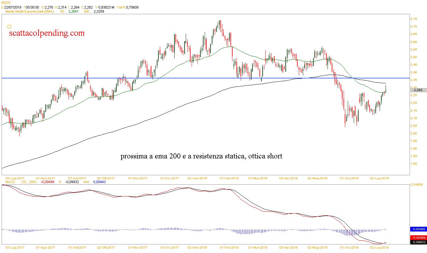Image resolution: width=427 pixels, height=253 pixels.
Task: Click the 2,75 price axis label
Action: tap(413, 19)
